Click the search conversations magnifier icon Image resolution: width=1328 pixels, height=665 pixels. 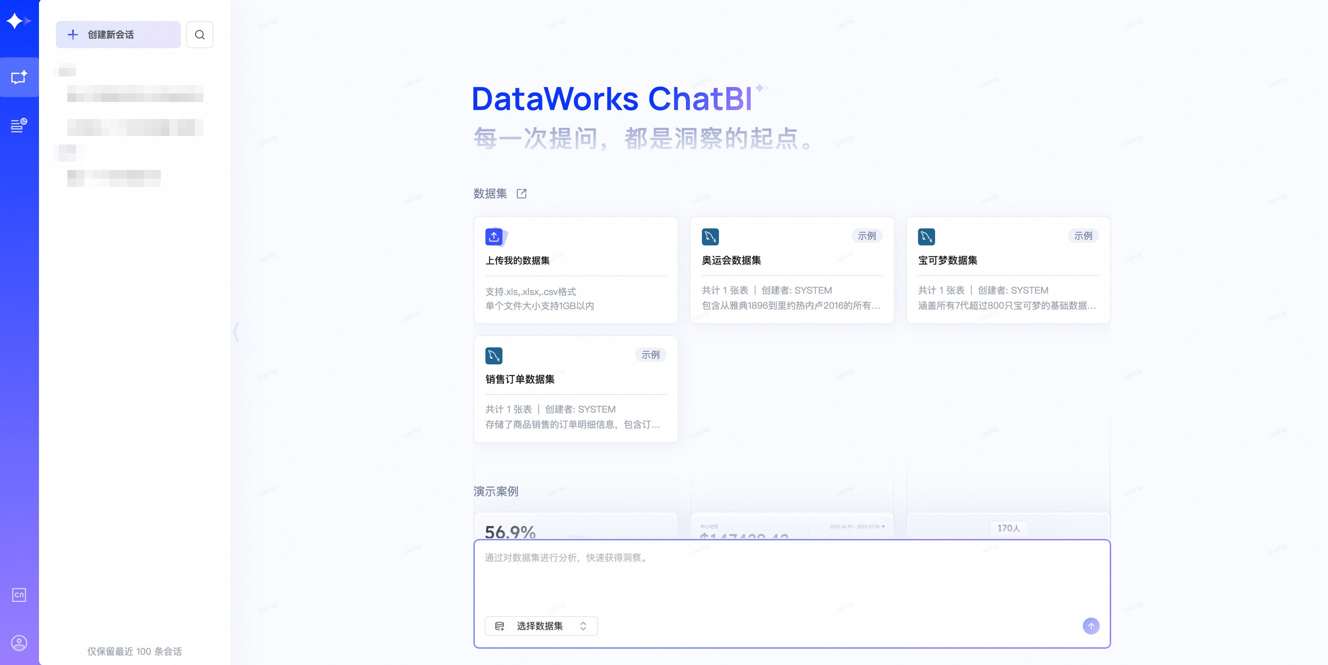(x=199, y=34)
